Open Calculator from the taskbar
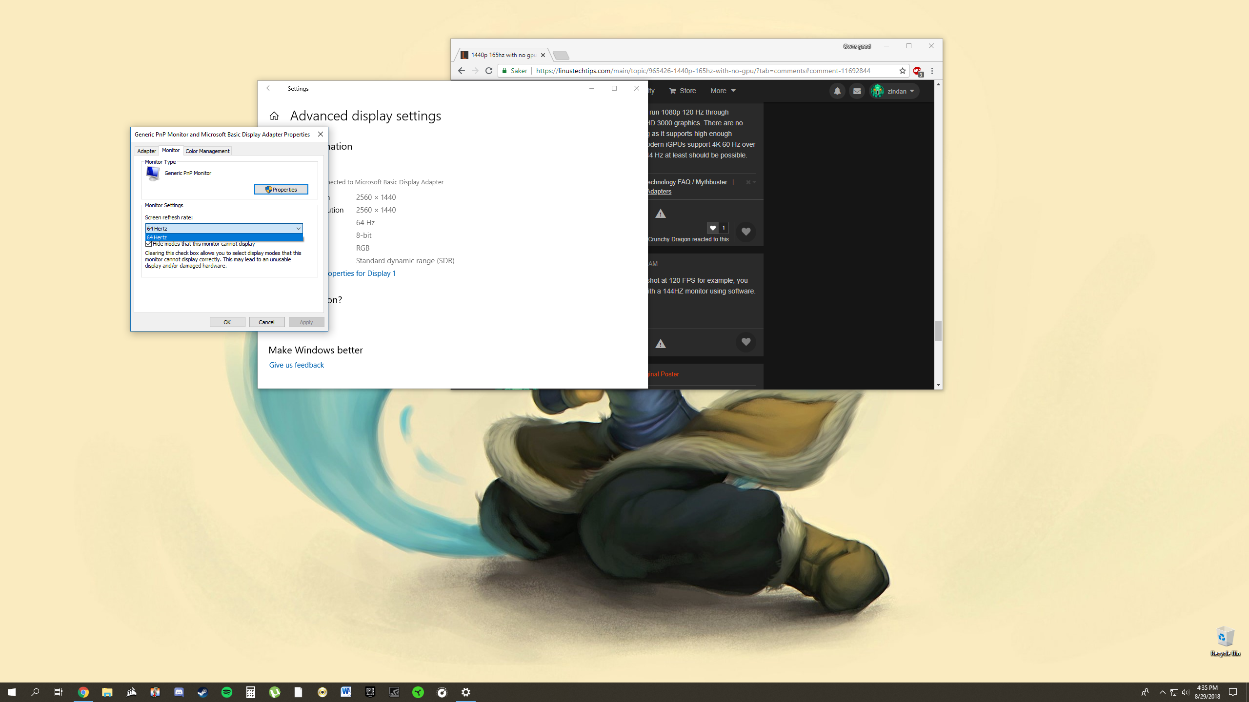This screenshot has width=1249, height=702. pyautogui.click(x=251, y=692)
